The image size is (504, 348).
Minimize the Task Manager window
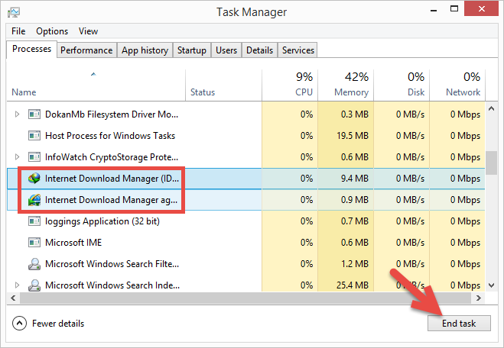click(x=434, y=10)
